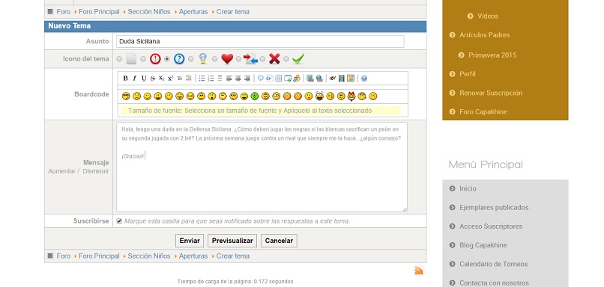The width and height of the screenshot is (604, 287).
Task: Select the red heart topic radio
Action: [214, 59]
